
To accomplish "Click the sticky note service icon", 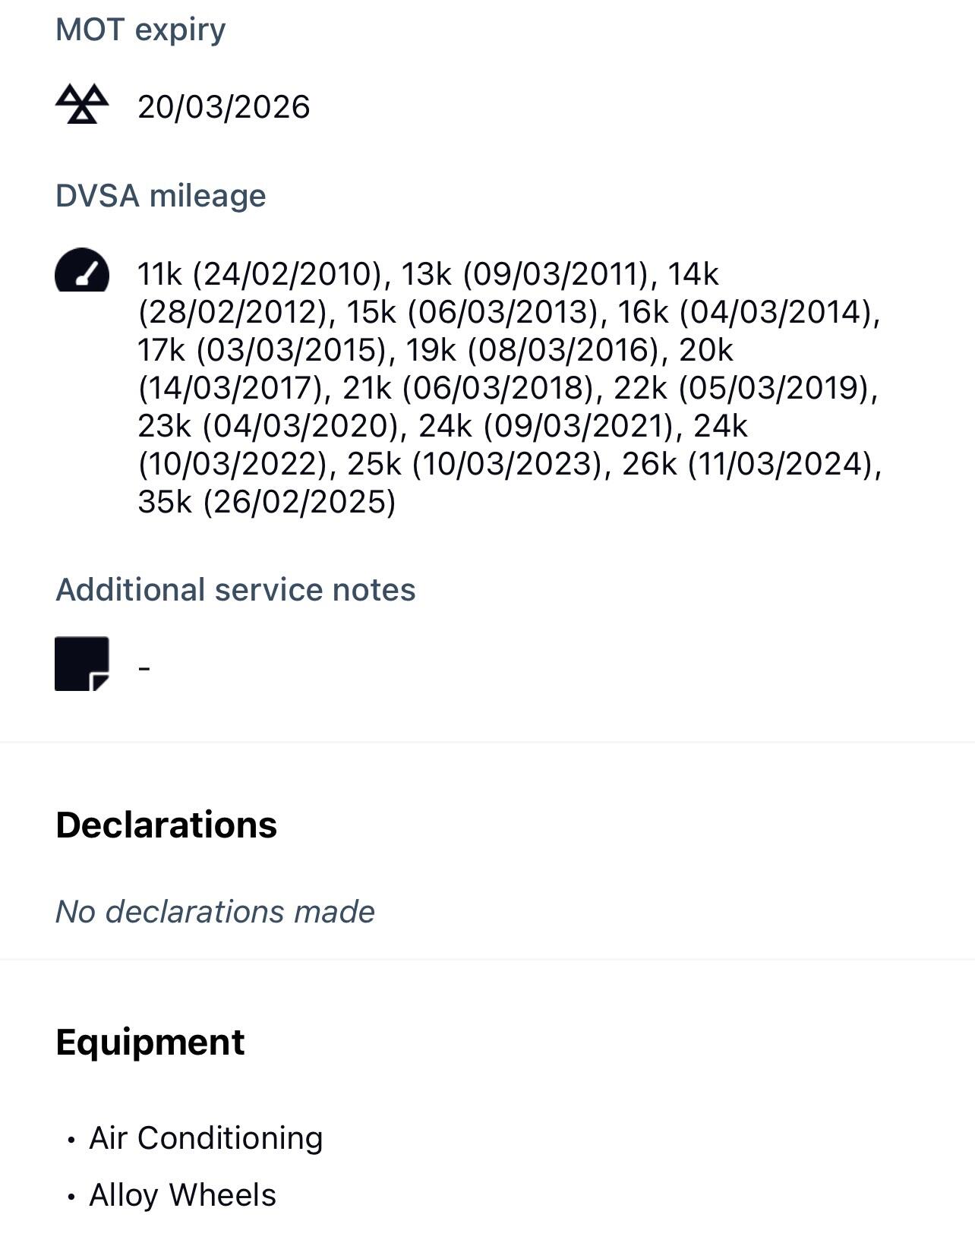I will point(82,664).
